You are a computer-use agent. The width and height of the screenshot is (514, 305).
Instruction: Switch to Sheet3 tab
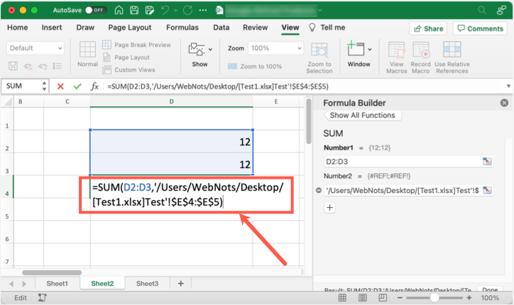tap(147, 283)
